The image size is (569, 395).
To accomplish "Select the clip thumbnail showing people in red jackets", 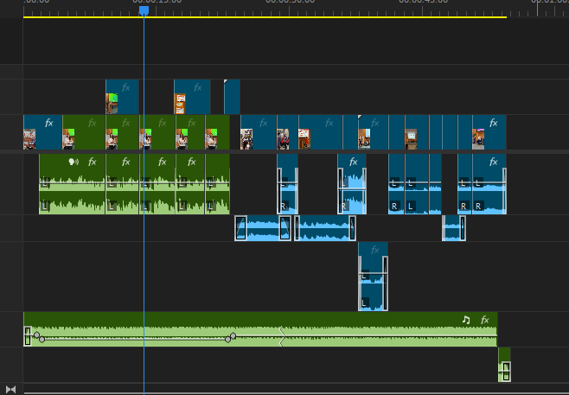I will [283, 139].
